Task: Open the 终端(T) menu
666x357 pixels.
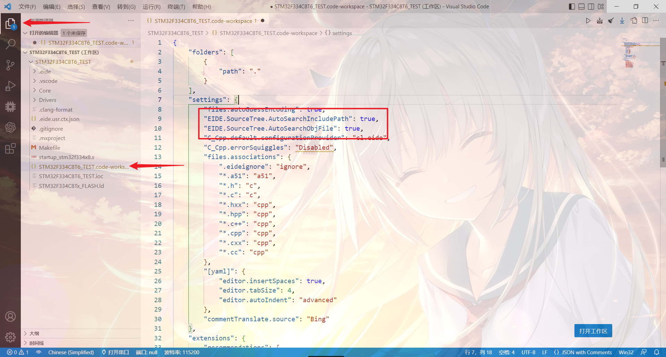Action: click(x=176, y=7)
